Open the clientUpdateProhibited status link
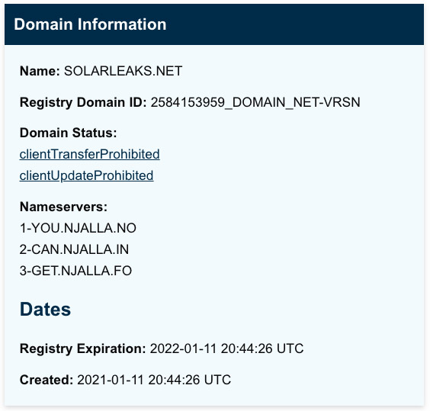 coord(86,175)
